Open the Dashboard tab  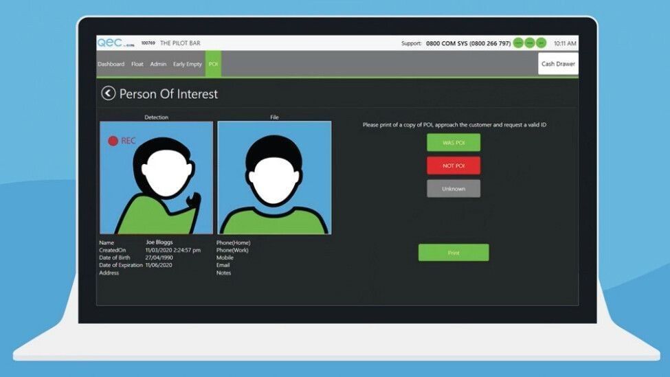click(111, 64)
